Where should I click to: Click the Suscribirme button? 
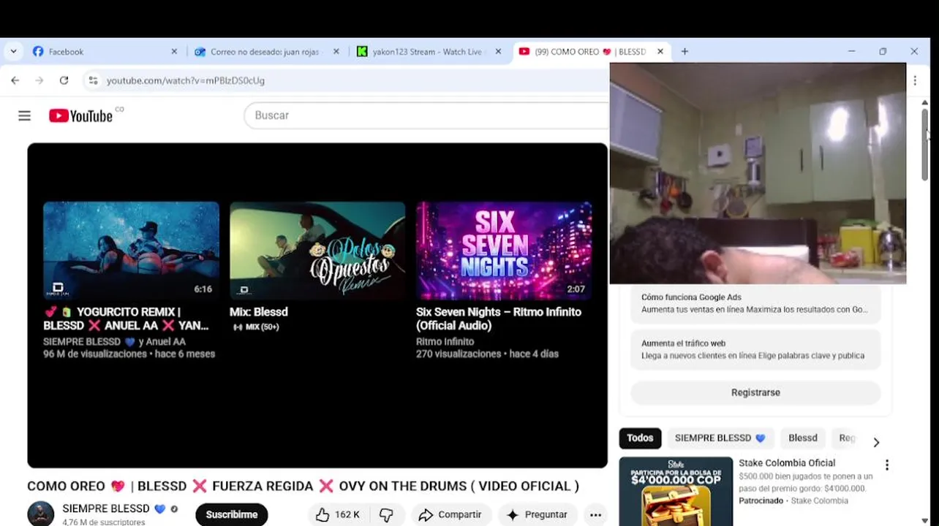[232, 514]
